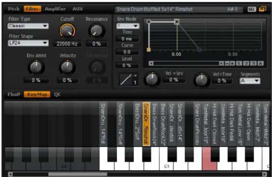Select the Snare DrumPiccolo mapping
Screen dimensions: 272x177
[x=197, y=124]
